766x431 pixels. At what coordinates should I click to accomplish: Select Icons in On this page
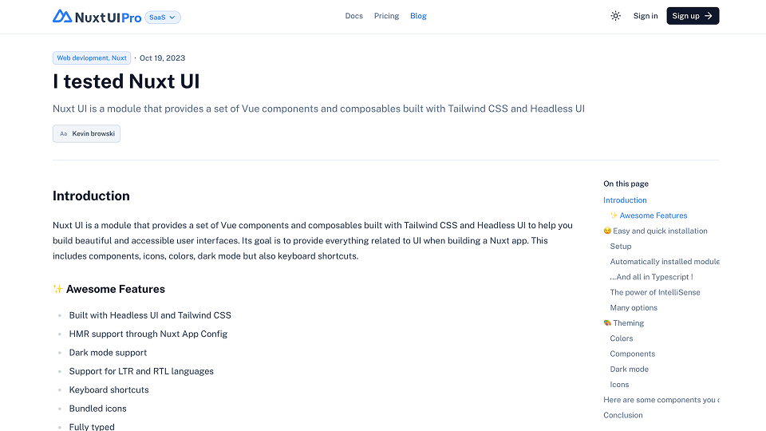(x=619, y=385)
